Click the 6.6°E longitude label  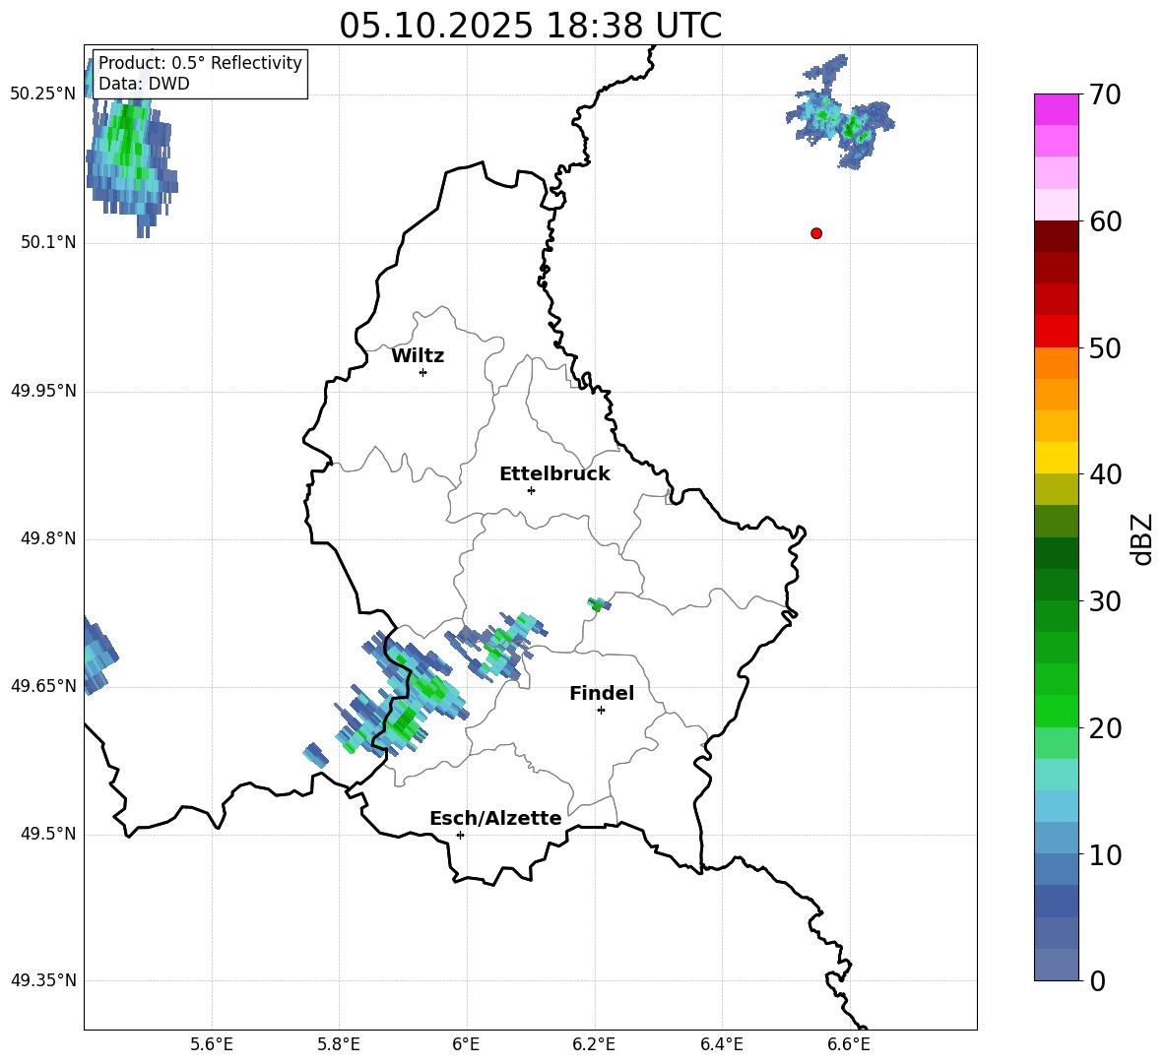pyautogui.click(x=849, y=1044)
